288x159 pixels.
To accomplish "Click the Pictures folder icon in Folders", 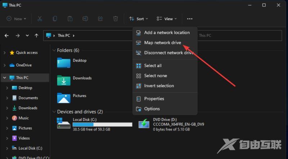I will coord(64,98).
